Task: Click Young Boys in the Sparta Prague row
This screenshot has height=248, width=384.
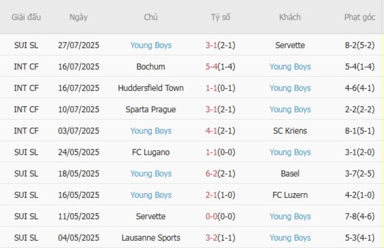Action: (290, 109)
